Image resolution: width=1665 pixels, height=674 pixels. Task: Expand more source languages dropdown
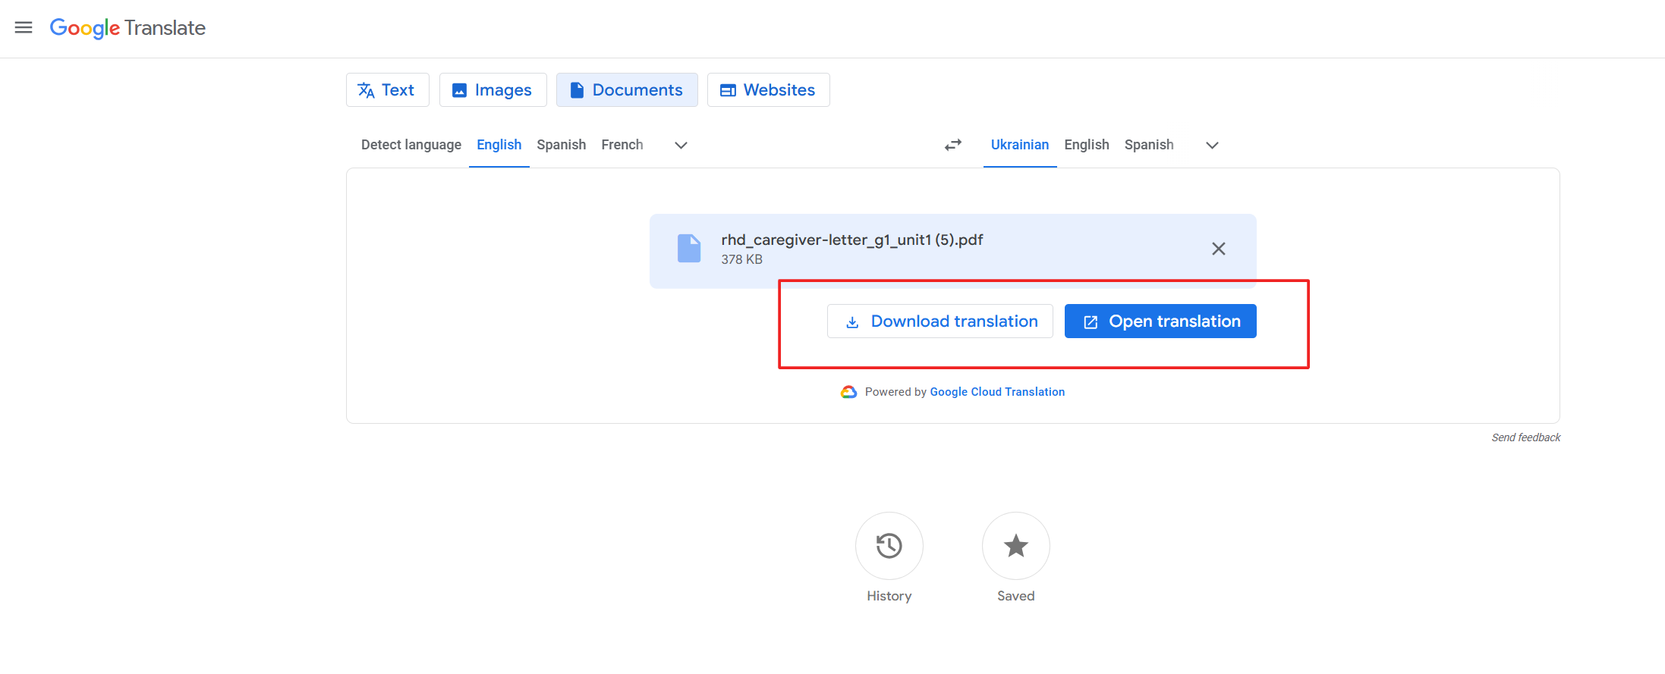pyautogui.click(x=681, y=145)
